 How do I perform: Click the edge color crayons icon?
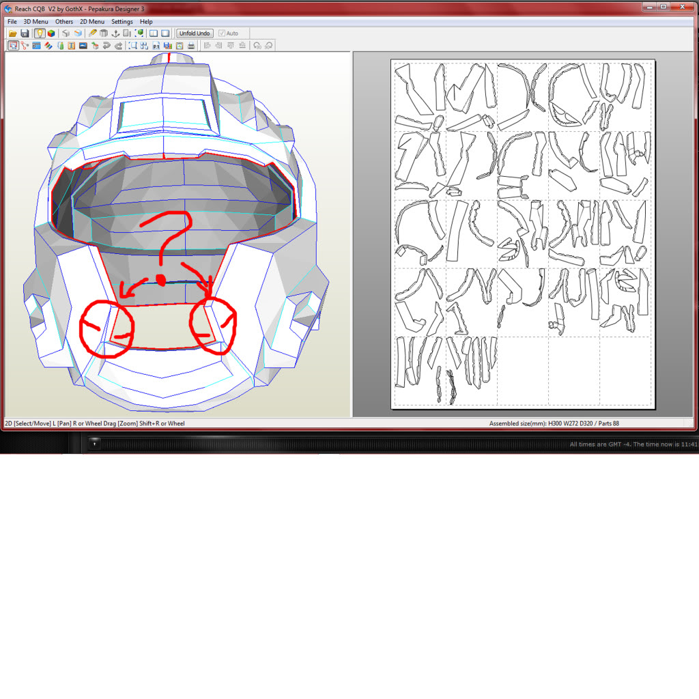(x=48, y=46)
